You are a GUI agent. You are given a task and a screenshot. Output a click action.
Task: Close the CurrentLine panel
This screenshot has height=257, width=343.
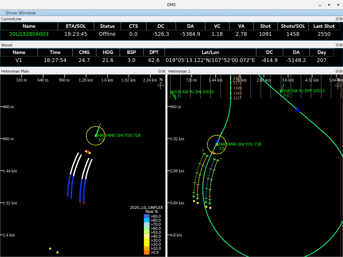[341, 19]
